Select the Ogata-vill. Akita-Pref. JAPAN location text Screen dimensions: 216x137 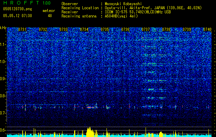[x=153, y=8]
